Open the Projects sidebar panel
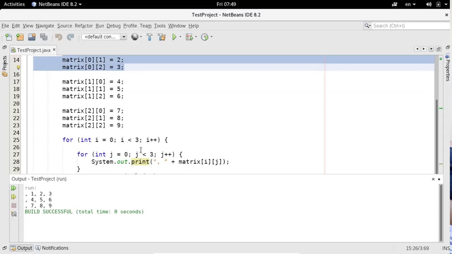 point(5,66)
